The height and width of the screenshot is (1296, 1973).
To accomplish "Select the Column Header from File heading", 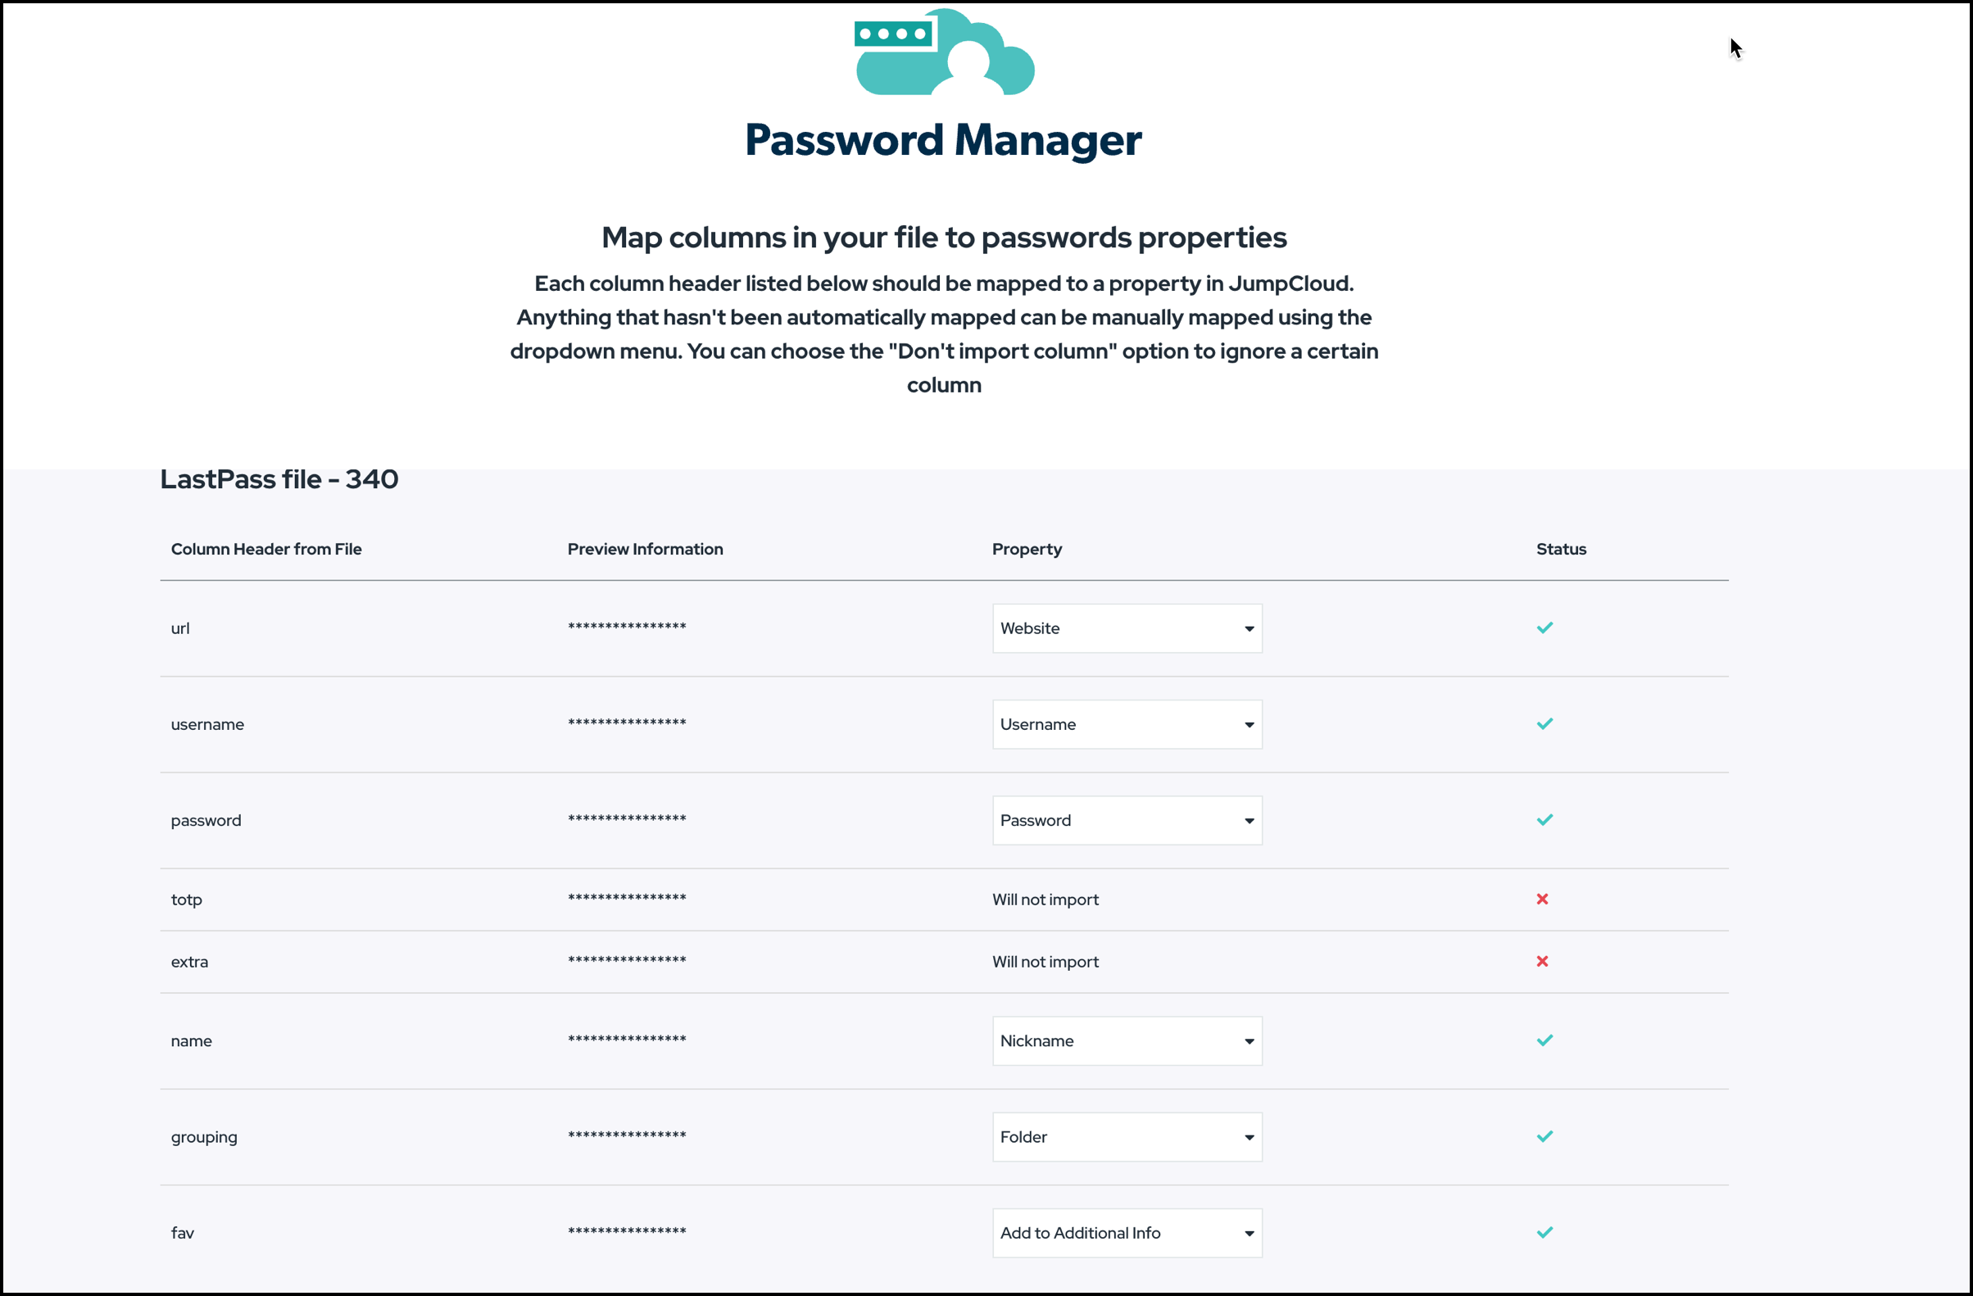I will [266, 549].
